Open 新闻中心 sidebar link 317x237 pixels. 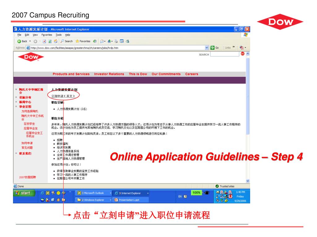coord(25,102)
